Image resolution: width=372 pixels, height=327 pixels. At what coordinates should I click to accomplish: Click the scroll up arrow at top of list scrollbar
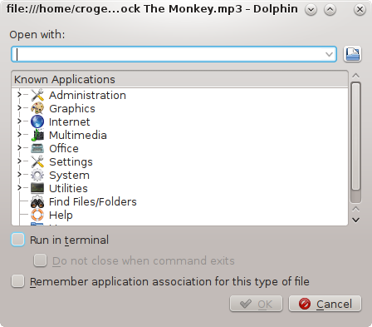(355, 76)
